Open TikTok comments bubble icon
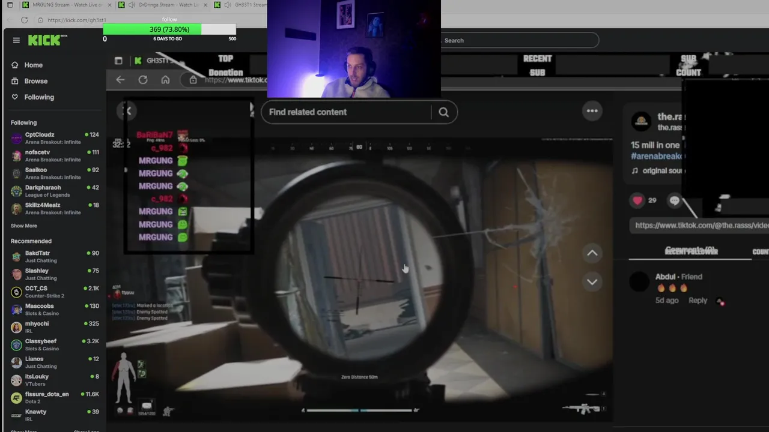769x432 pixels. [x=674, y=201]
